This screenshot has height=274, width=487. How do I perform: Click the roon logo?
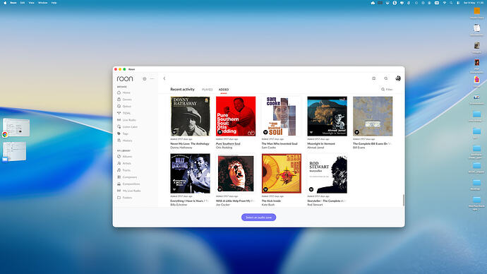(125, 79)
